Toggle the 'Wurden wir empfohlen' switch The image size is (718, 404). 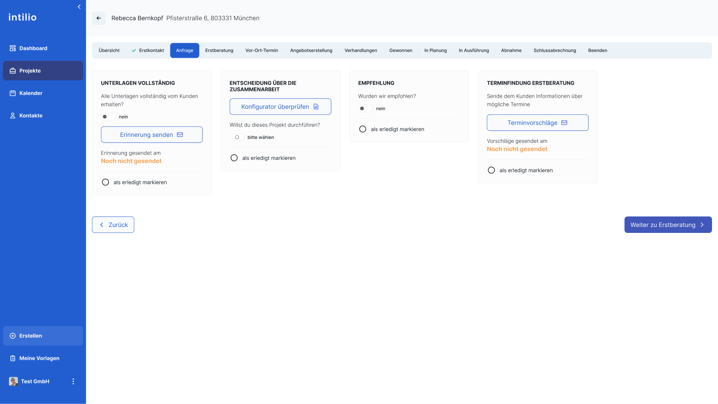[x=365, y=108]
